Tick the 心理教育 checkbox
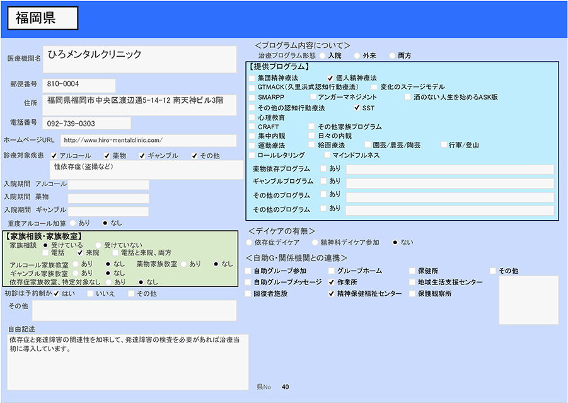The height and width of the screenshot is (403, 568). pos(252,117)
